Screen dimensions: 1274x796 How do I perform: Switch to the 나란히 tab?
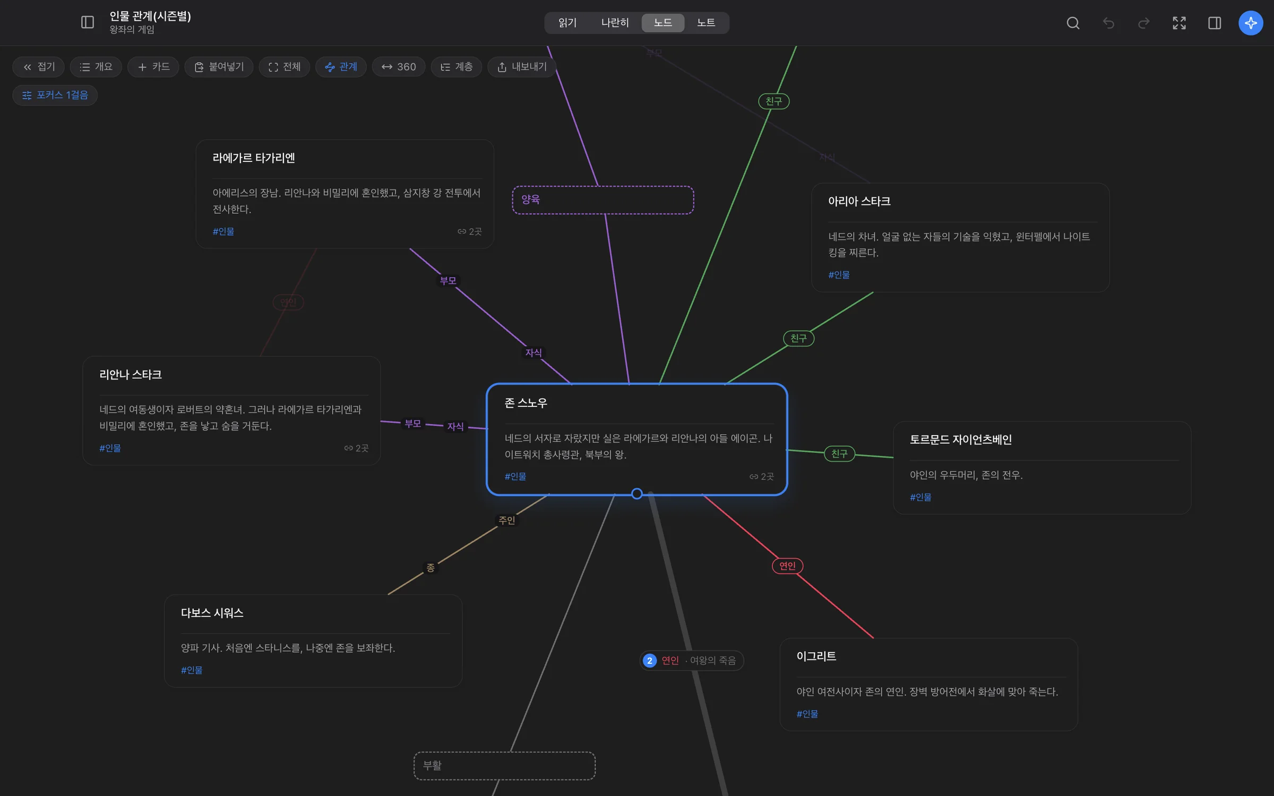[615, 23]
